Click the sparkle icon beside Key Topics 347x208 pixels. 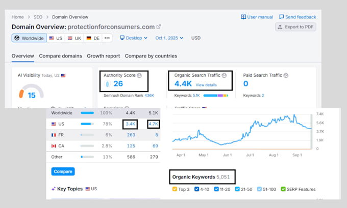pyautogui.click(x=54, y=189)
